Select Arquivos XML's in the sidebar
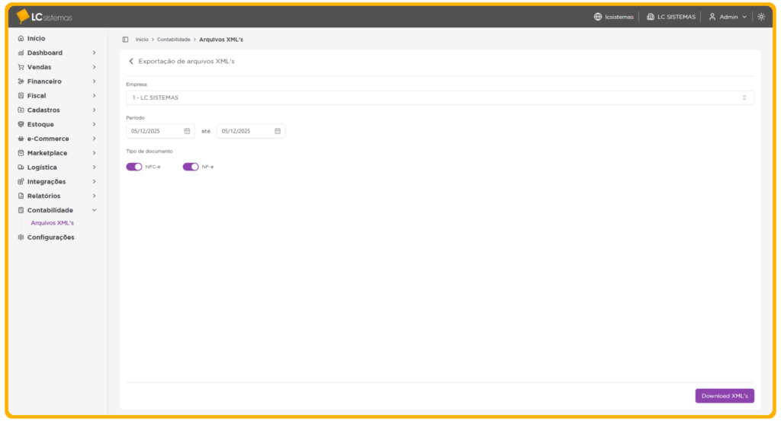Viewport: 781px width, 421px height. pyautogui.click(x=52, y=223)
